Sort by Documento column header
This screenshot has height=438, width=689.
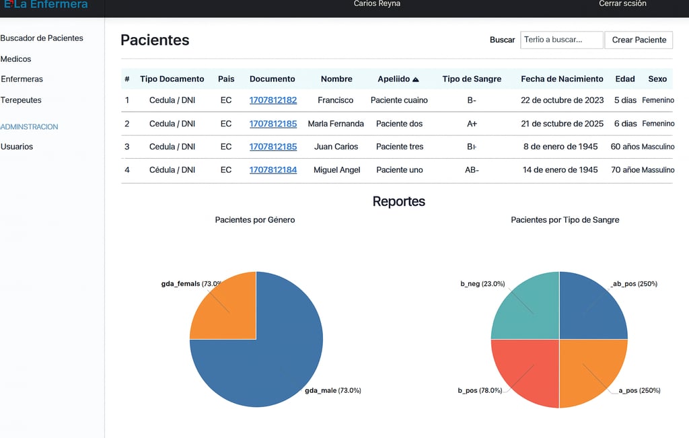coord(272,79)
